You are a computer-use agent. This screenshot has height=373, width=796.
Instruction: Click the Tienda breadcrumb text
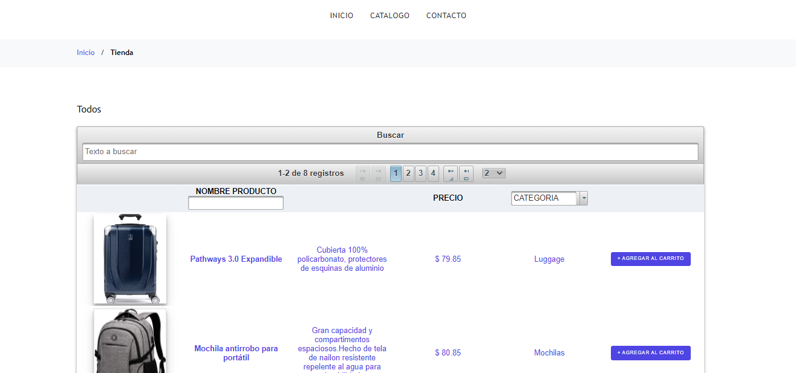[122, 53]
